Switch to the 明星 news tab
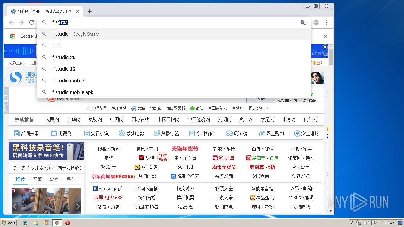 (x=71, y=179)
